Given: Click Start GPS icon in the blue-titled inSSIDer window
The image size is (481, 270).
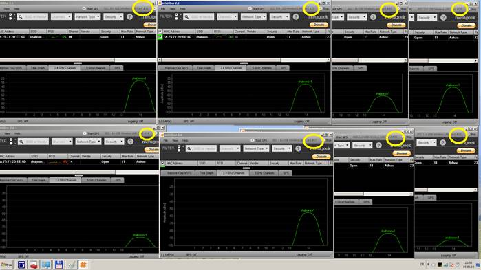Looking at the screenshot, I should (x=250, y=8).
